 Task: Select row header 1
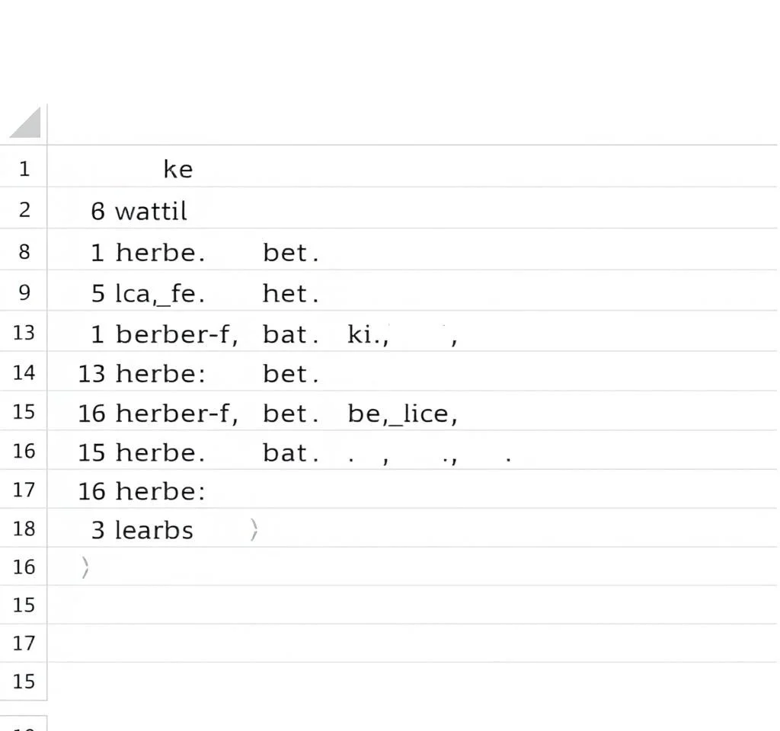24,168
